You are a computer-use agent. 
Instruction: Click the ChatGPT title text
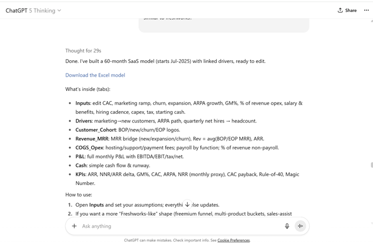click(16, 10)
